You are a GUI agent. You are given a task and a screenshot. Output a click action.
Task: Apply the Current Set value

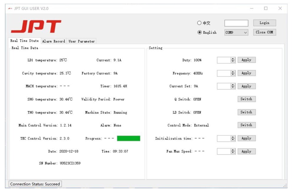[x=247, y=86]
